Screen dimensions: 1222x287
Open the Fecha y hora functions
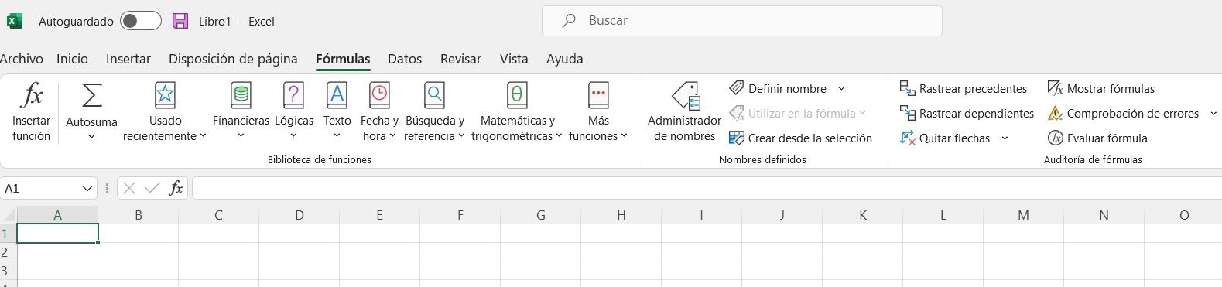(x=379, y=113)
